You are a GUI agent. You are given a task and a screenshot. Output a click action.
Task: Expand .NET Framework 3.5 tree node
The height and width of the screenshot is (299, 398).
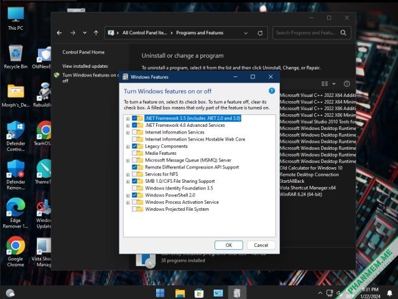(x=127, y=119)
